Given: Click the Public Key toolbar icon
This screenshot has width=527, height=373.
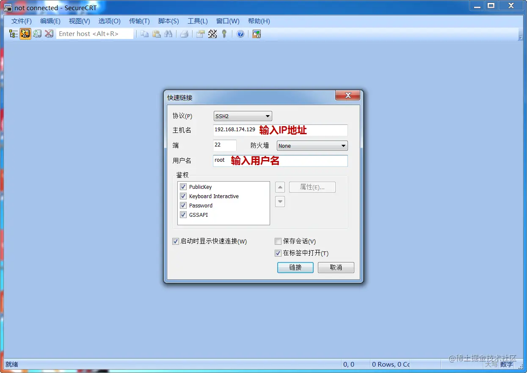Looking at the screenshot, I should [224, 34].
